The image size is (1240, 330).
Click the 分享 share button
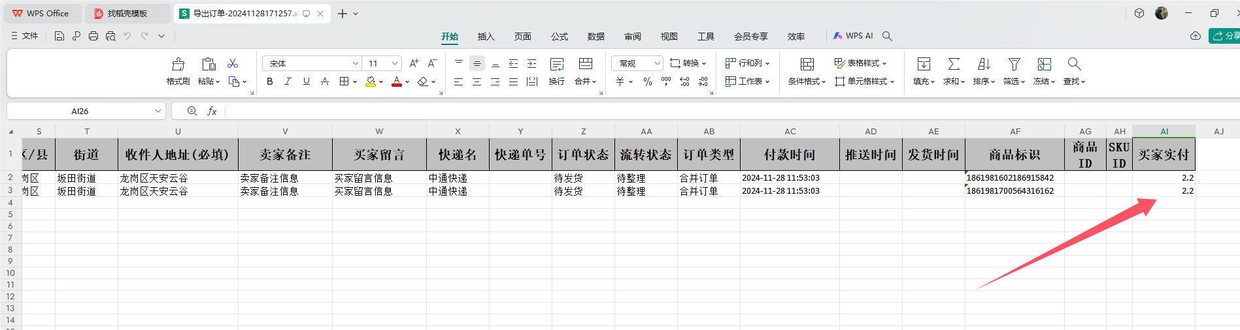1224,36
